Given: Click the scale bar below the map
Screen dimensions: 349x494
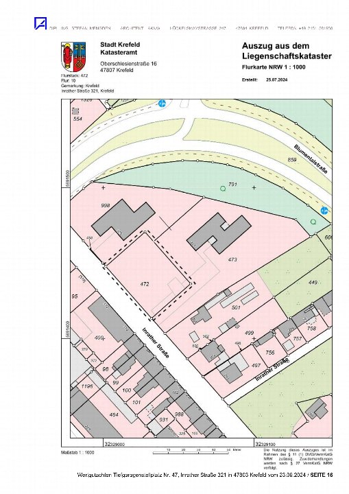Looking at the screenshot, I should pos(191,453).
